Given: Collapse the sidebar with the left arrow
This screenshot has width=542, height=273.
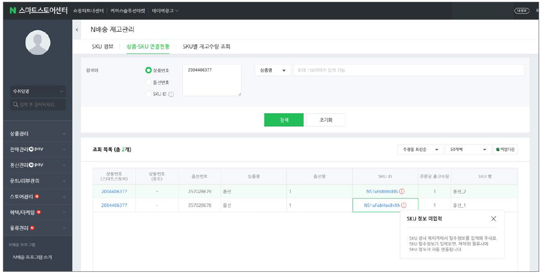Looking at the screenshot, I should point(77,29).
